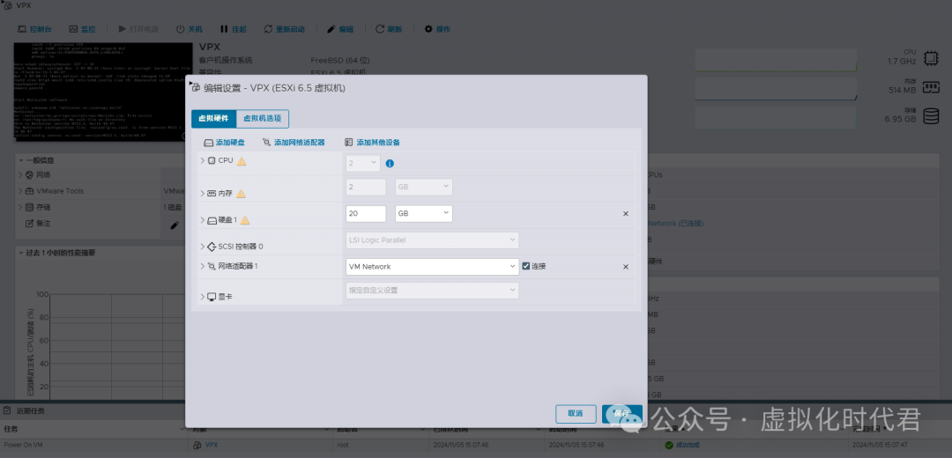This screenshot has height=458, width=952.
Task: Click the CPU chip icon at top right
Action: pos(930,57)
